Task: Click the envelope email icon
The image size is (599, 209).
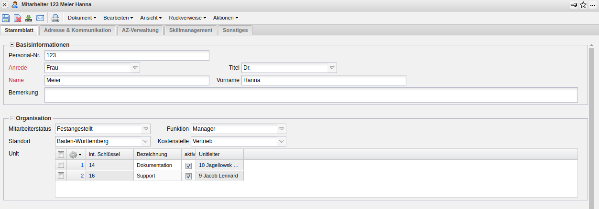Action: [x=40, y=18]
